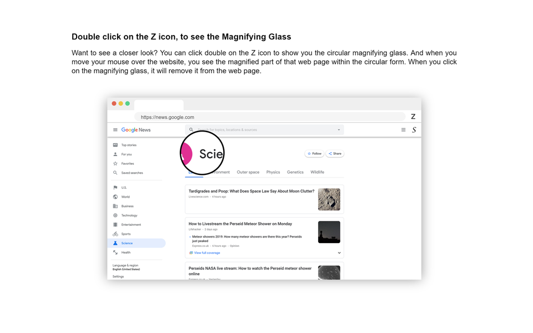Click Language & region English (United States)
The width and height of the screenshot is (533, 333).
126,267
